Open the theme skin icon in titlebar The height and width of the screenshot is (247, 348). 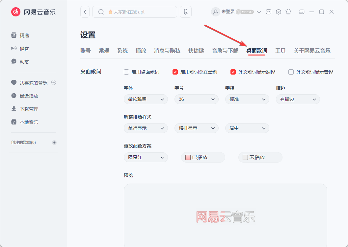(x=288, y=11)
